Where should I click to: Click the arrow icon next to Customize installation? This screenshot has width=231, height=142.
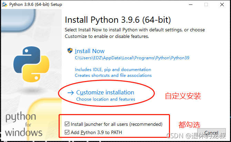(x=71, y=93)
